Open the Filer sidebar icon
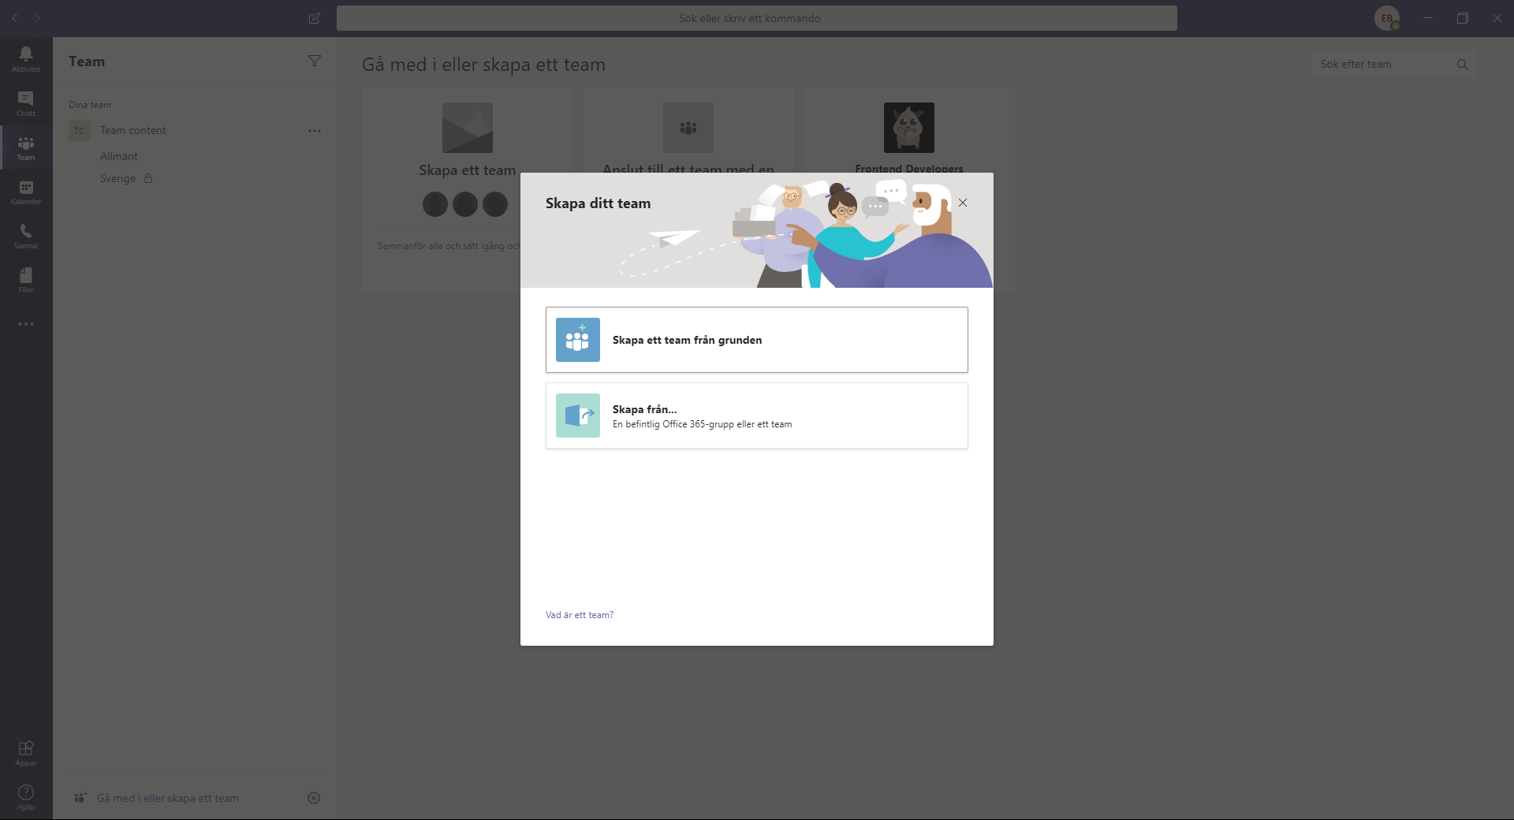Viewport: 1514px width, 820px height. point(25,280)
